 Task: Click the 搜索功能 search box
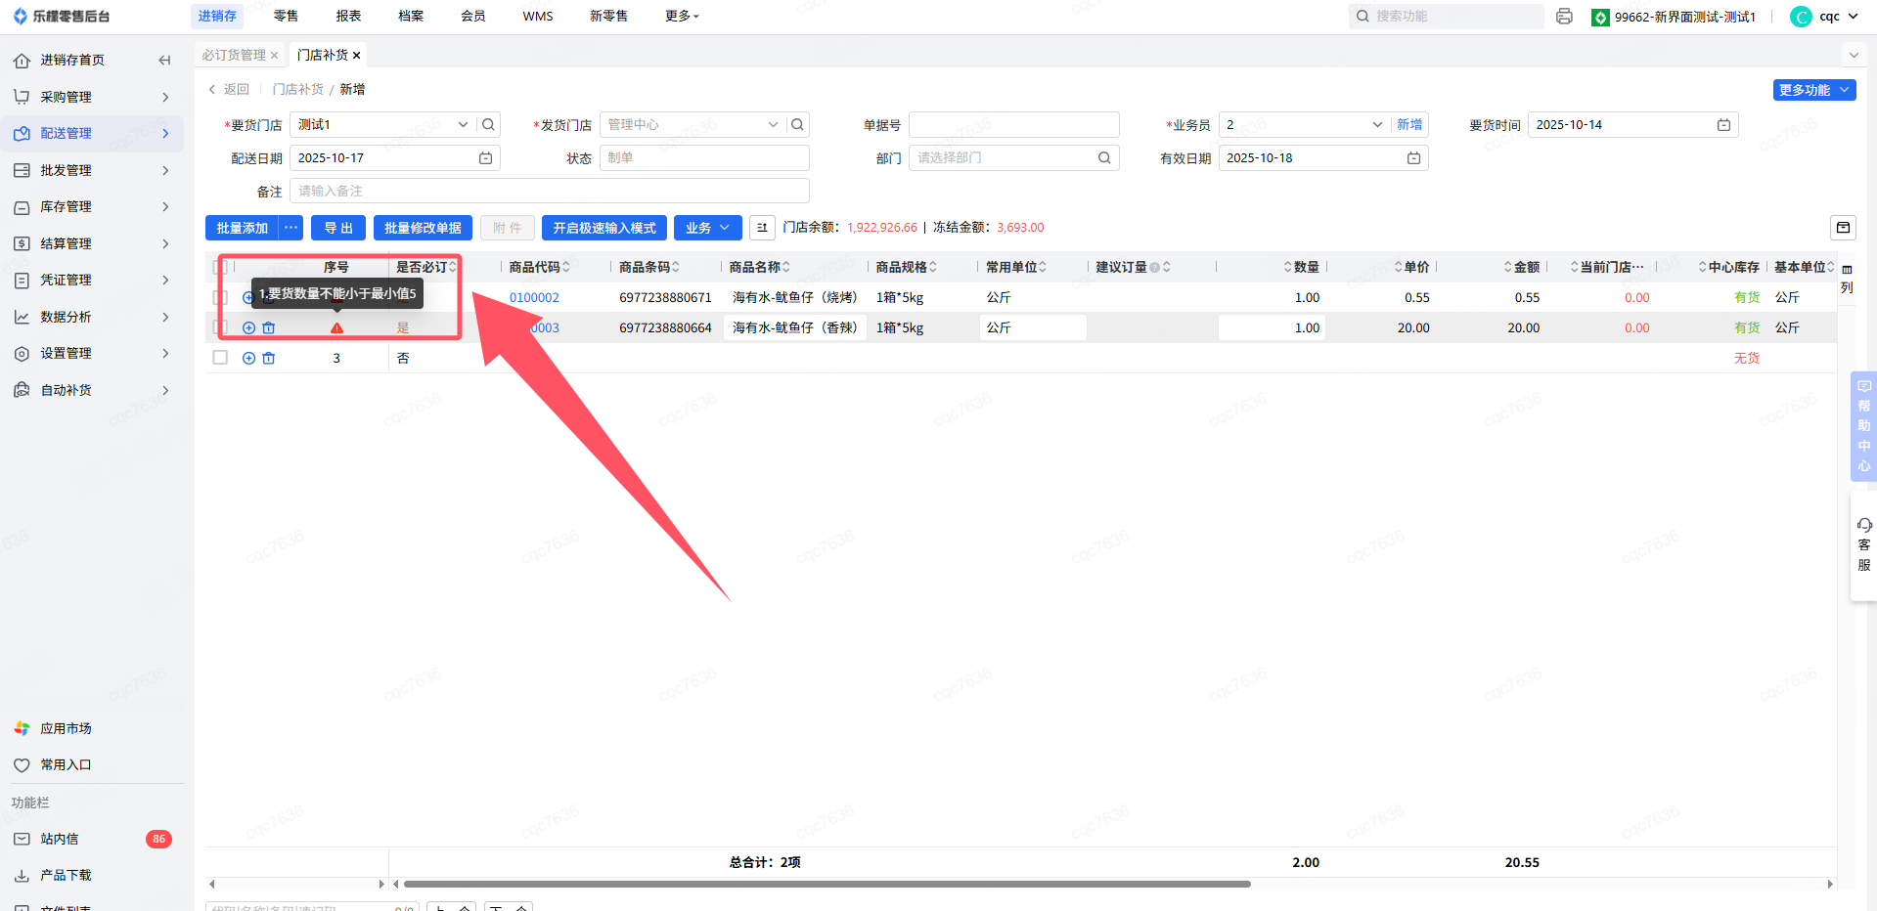pyautogui.click(x=1446, y=17)
